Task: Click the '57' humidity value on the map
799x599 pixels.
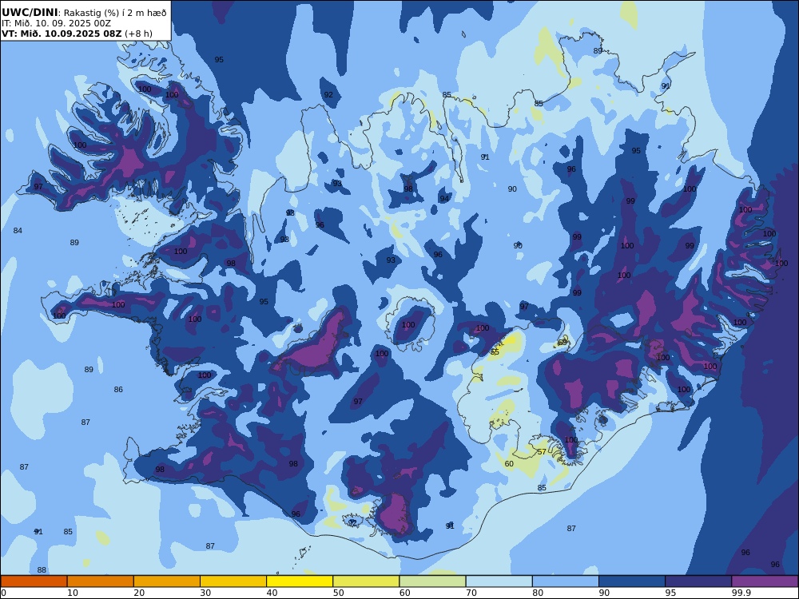Action: [542, 452]
